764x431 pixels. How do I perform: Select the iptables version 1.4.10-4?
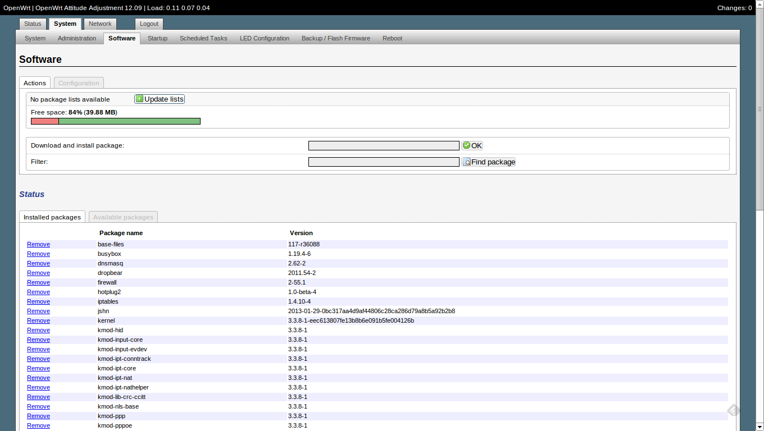299,301
